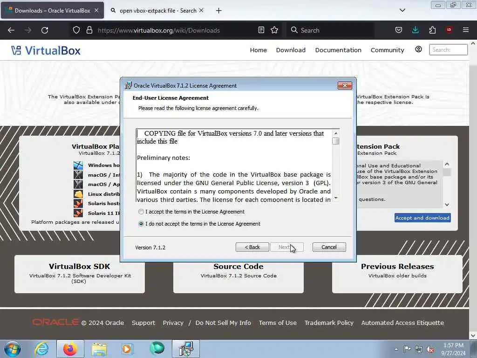Open Firefox downloads panel
477x358 pixels.
point(415,30)
